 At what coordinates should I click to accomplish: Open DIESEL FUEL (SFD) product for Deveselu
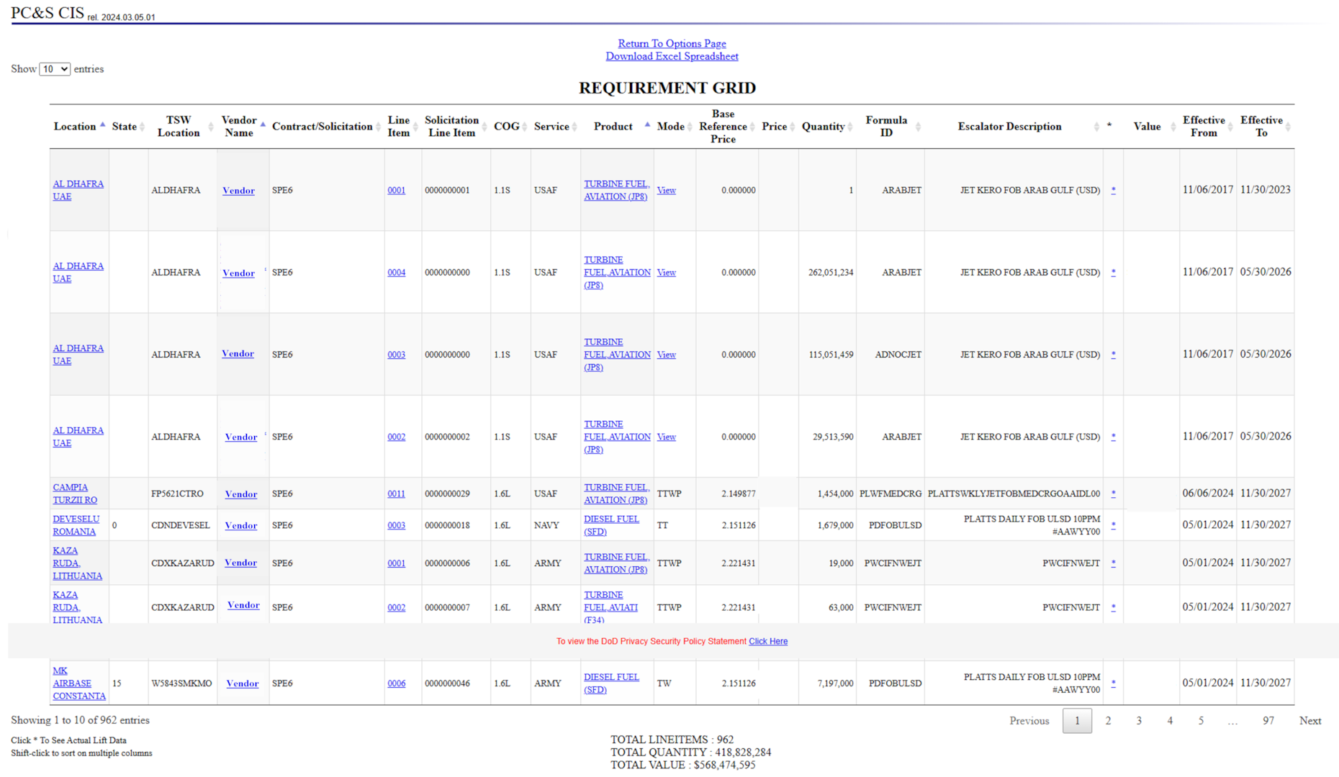coord(611,525)
